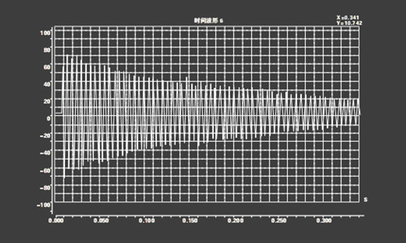Click the x-axis tick label "0.100"

[x=146, y=221]
